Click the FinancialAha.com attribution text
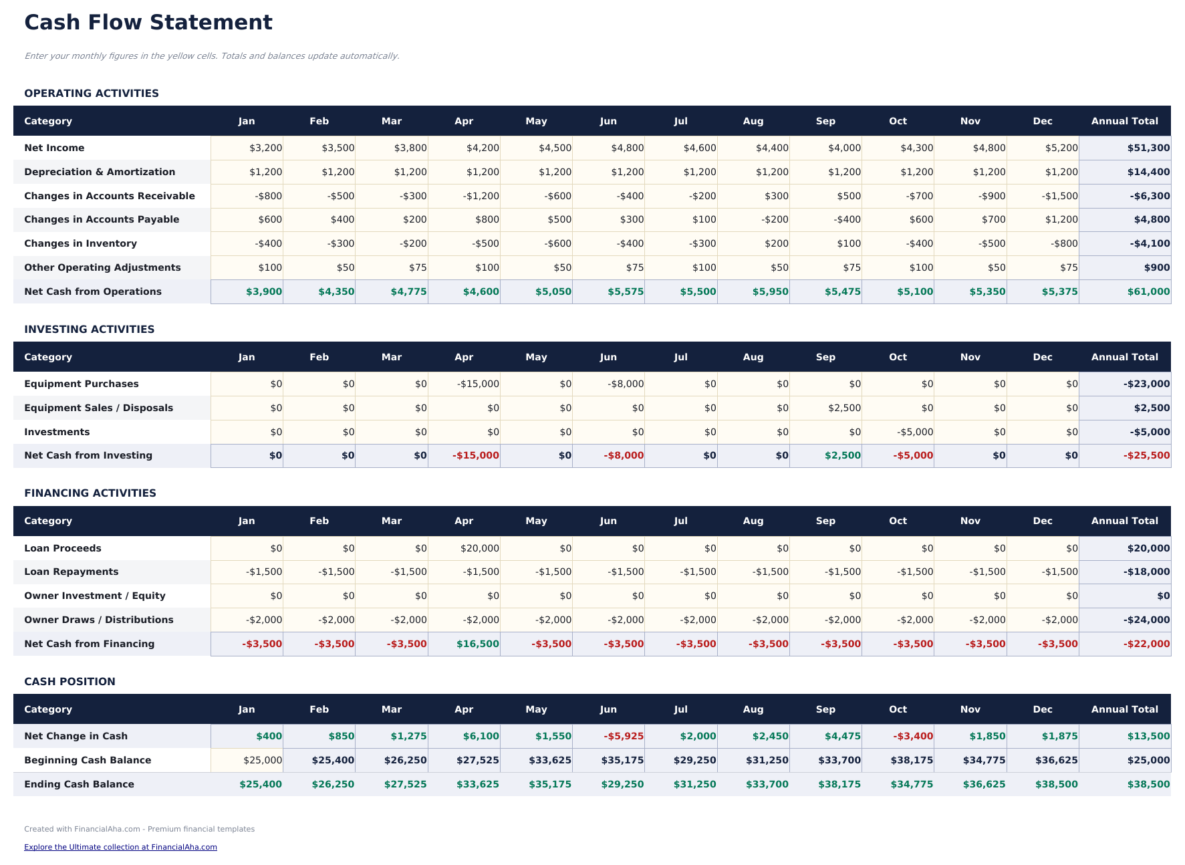 pos(139,829)
